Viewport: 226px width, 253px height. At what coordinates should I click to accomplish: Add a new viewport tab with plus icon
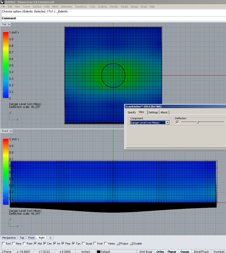(50, 238)
